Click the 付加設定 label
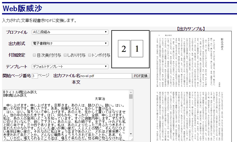Image resolution: width=237 pixels, height=142 pixels. point(17,55)
